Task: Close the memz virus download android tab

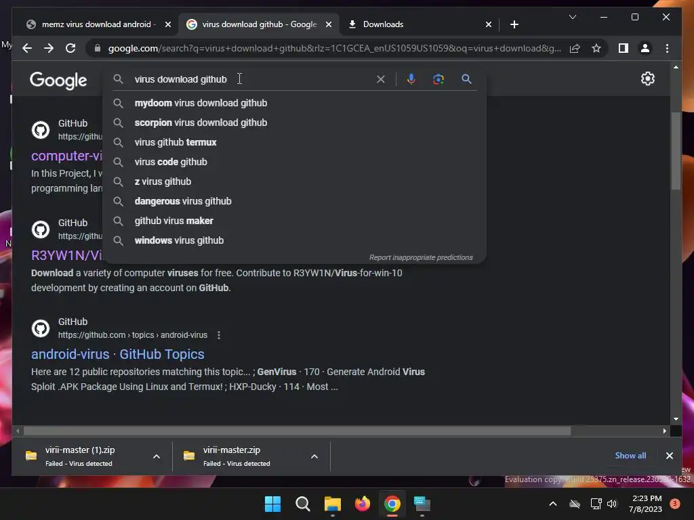Action: tap(168, 24)
